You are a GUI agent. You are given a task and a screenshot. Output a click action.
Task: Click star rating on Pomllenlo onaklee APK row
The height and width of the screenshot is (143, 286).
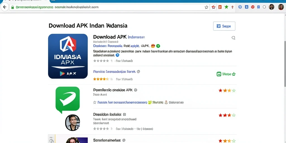click(x=227, y=90)
